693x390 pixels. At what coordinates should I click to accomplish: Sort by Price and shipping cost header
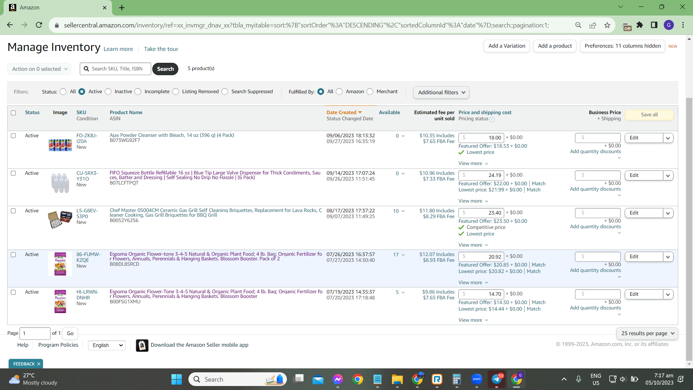tap(485, 113)
